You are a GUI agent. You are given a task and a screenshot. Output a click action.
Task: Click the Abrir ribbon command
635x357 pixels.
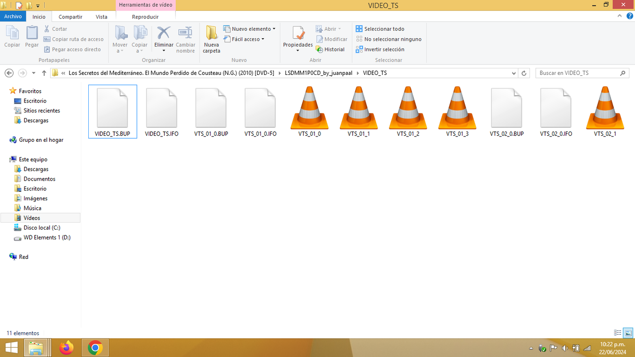coord(328,29)
